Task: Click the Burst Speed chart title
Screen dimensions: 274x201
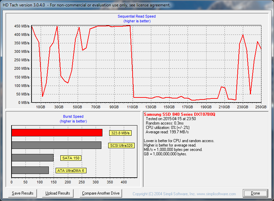Action: pyautogui.click(x=73, y=116)
